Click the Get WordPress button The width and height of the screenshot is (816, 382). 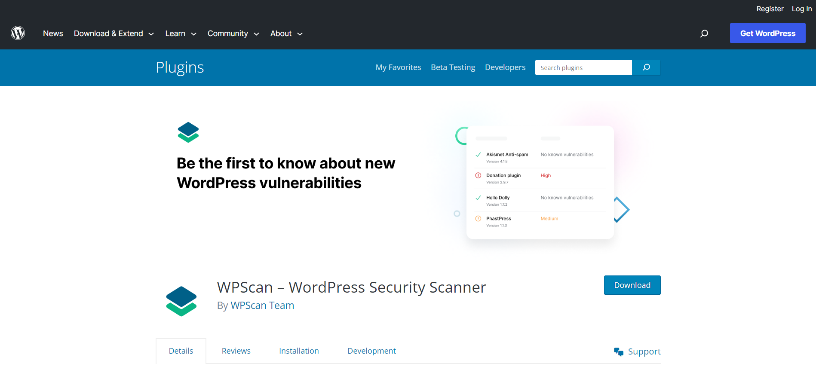click(x=767, y=33)
